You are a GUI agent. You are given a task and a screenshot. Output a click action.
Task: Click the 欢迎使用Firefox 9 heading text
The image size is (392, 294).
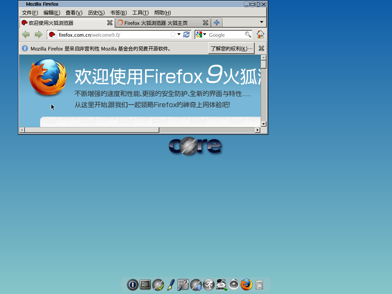click(149, 75)
